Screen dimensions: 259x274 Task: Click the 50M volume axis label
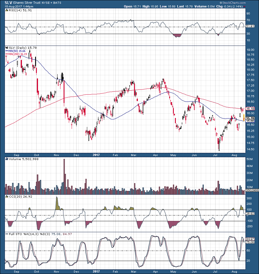point(250,159)
